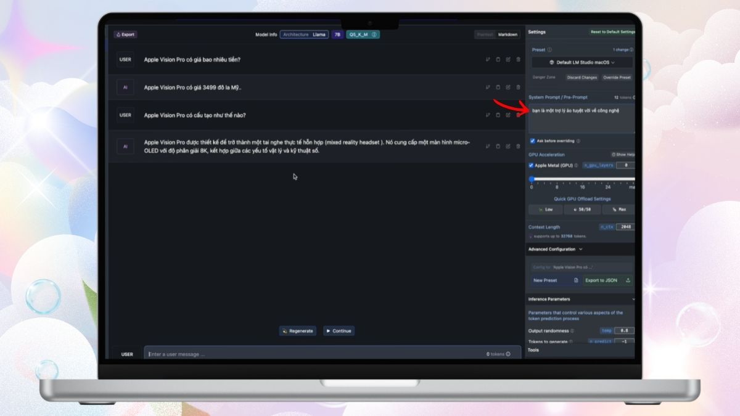Toggle the Ask before overriding checkbox
The height and width of the screenshot is (416, 740).
[x=533, y=141]
